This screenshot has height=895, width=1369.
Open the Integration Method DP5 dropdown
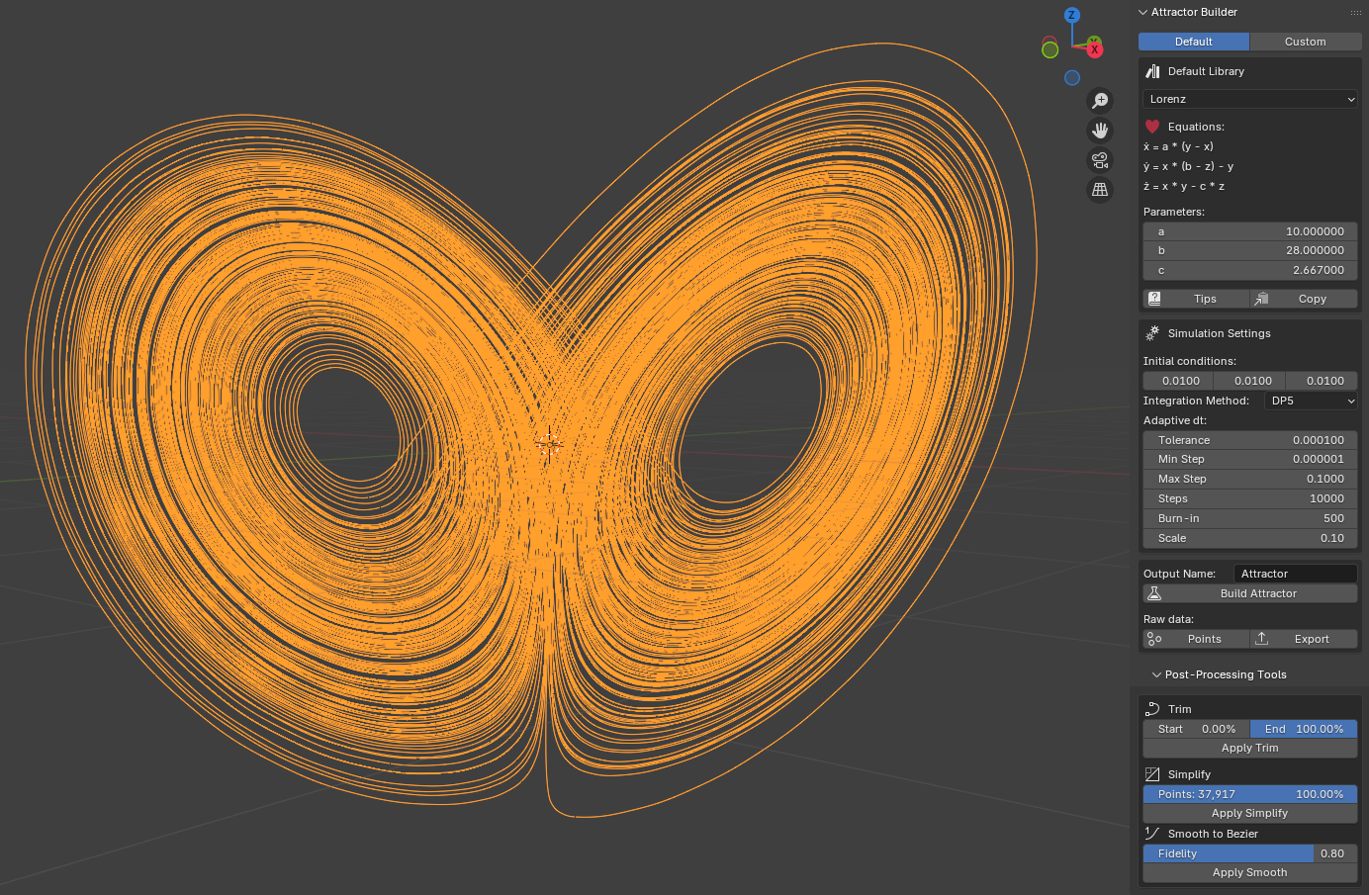(x=1311, y=401)
